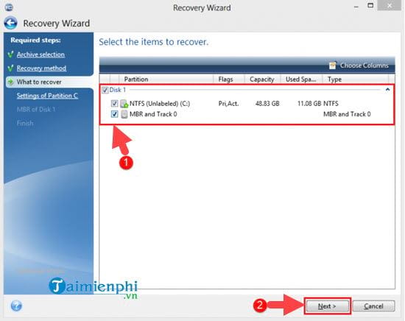
Task: Click the blue back arrow icon
Action: (10, 23)
